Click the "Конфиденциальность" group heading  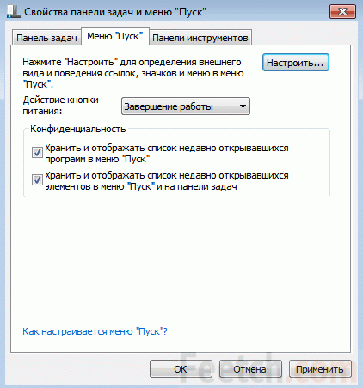click(78, 129)
